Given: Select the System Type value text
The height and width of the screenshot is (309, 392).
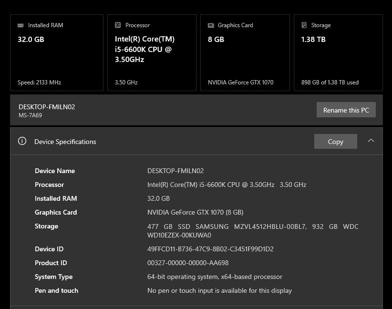Looking at the screenshot, I should coord(215,277).
